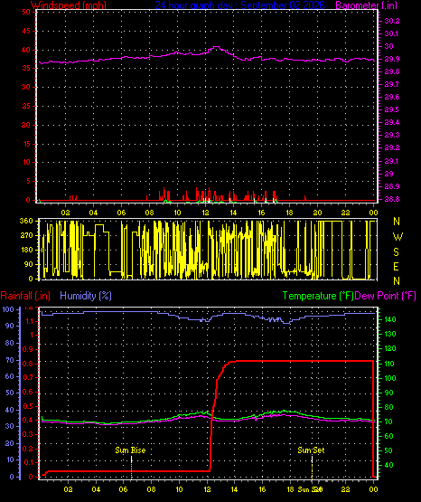Image resolution: width=421 pixels, height=502 pixels.
Task: Click the 'Humidity (%)' legend label
Action: pyautogui.click(x=86, y=296)
